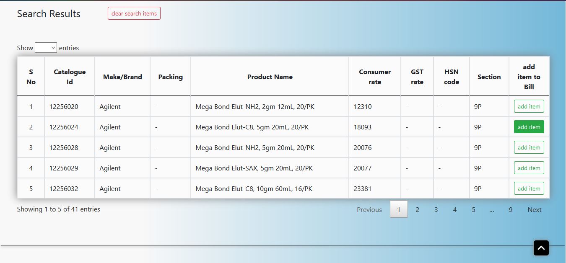Go to last page 9
This screenshot has width=566, height=263.
(510, 209)
